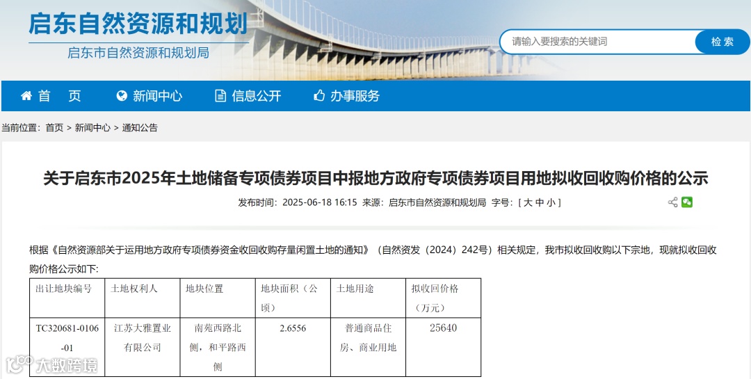Set font size to 中
The width and height of the screenshot is (751, 379).
click(540, 202)
